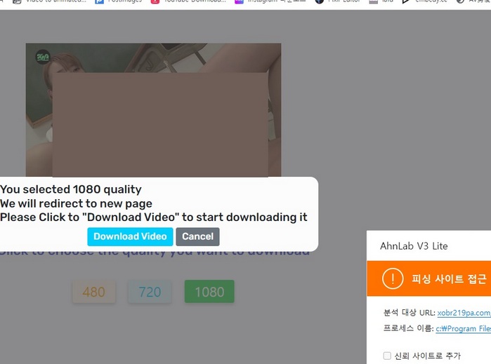
Task: Click the "We will redirect to new page" text
Action: point(76,203)
